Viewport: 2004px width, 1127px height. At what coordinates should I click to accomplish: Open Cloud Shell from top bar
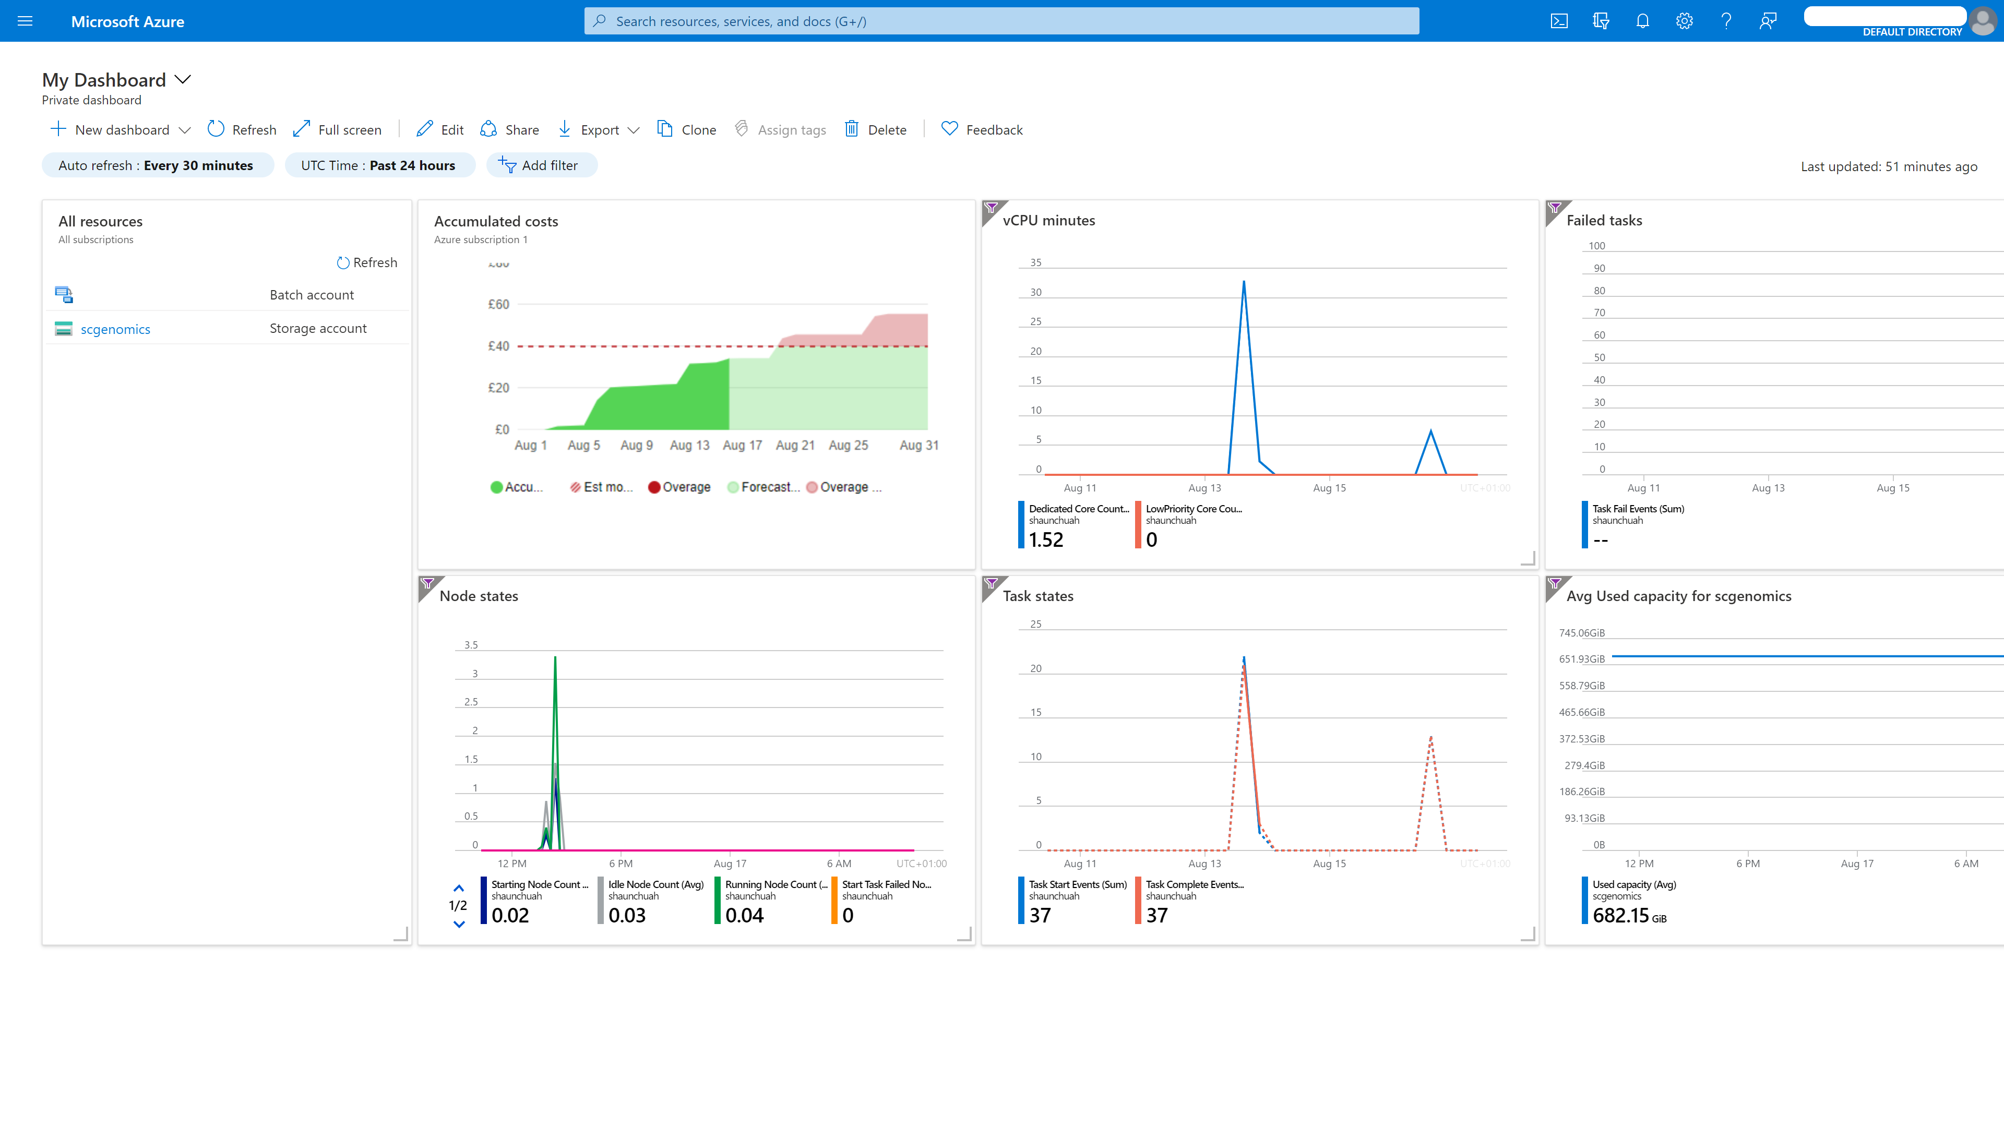click(1559, 21)
